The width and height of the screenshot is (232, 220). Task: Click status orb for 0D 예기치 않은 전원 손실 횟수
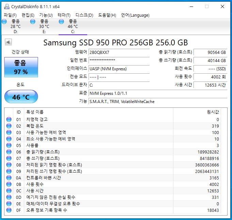point(9,197)
